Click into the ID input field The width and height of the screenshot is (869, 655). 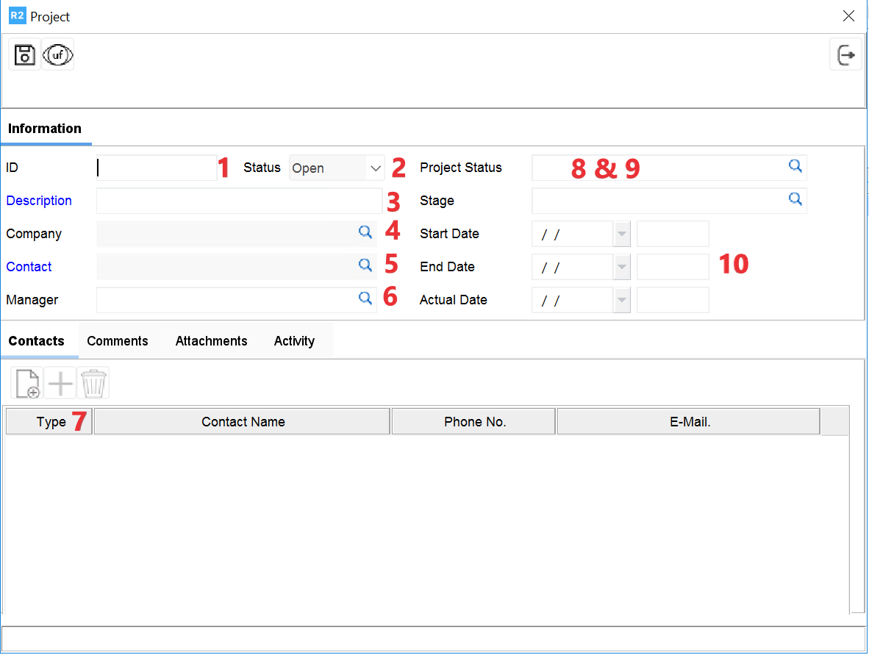157,168
